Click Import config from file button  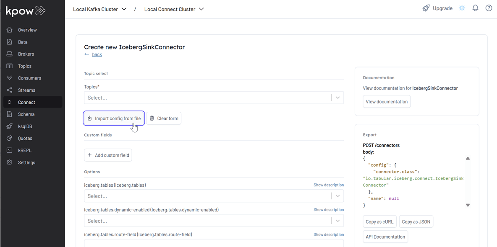coord(114,118)
